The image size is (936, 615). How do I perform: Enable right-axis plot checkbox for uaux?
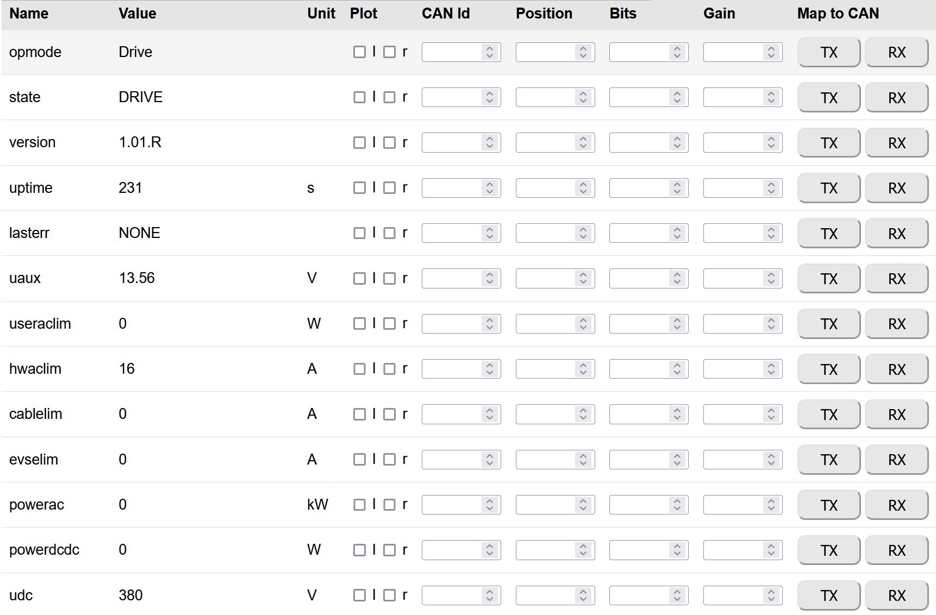[x=389, y=279]
